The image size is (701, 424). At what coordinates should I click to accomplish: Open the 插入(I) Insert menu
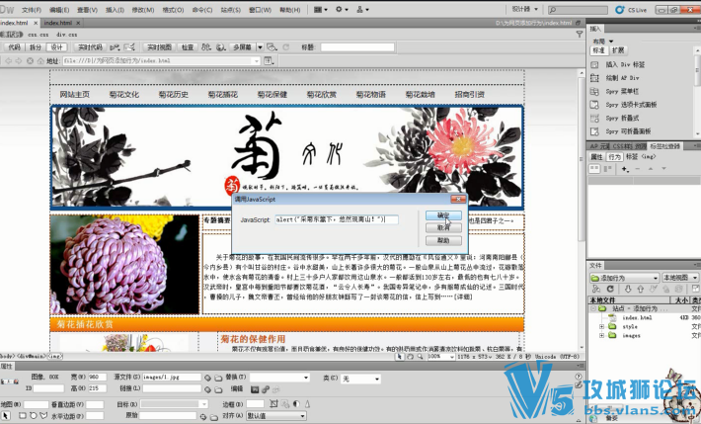(x=115, y=10)
